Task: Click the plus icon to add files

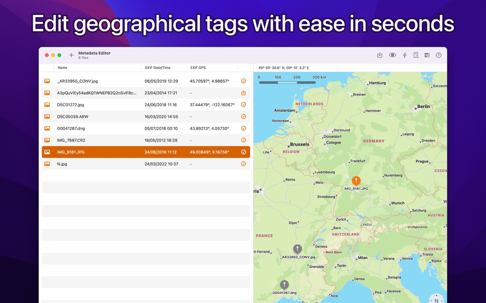Action: [x=71, y=55]
